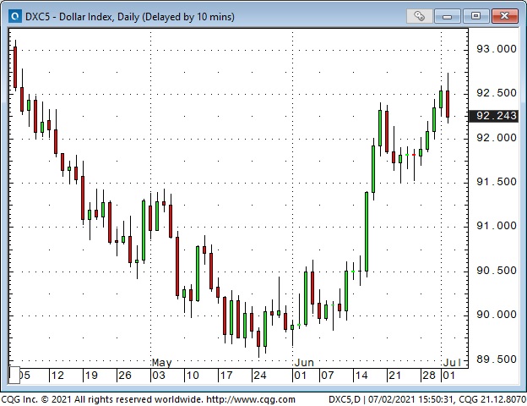Click the date label 21 on time axis
This screenshot has height=406, width=527.
[394, 376]
